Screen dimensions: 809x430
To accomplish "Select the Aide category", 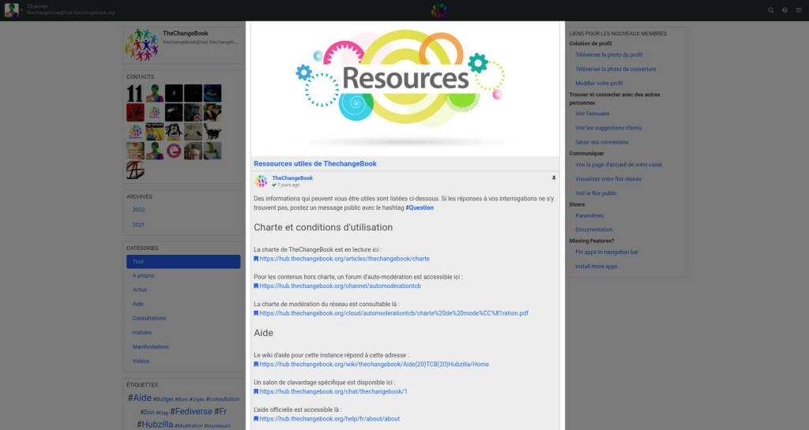I will pos(137,305).
